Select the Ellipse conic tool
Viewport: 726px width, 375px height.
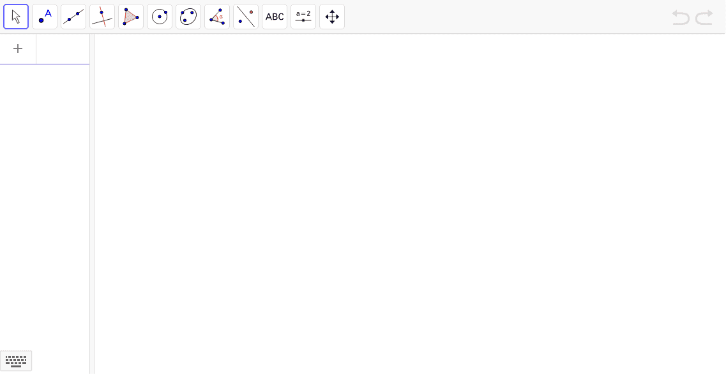188,17
